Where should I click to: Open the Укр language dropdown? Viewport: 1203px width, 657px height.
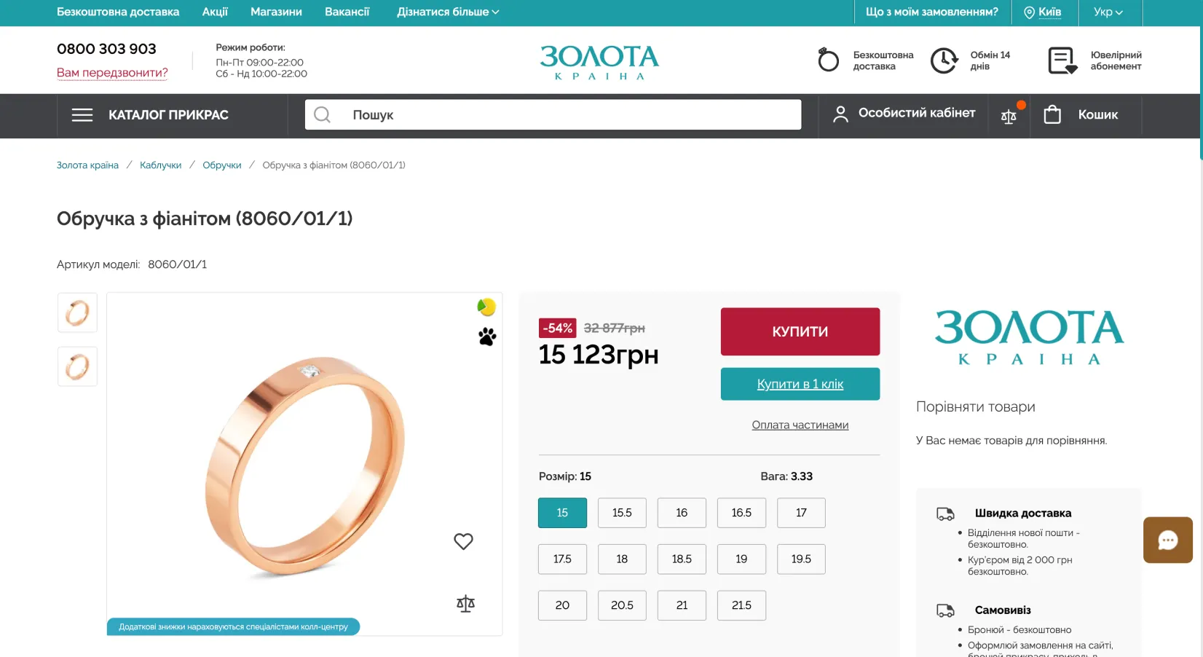(1108, 12)
